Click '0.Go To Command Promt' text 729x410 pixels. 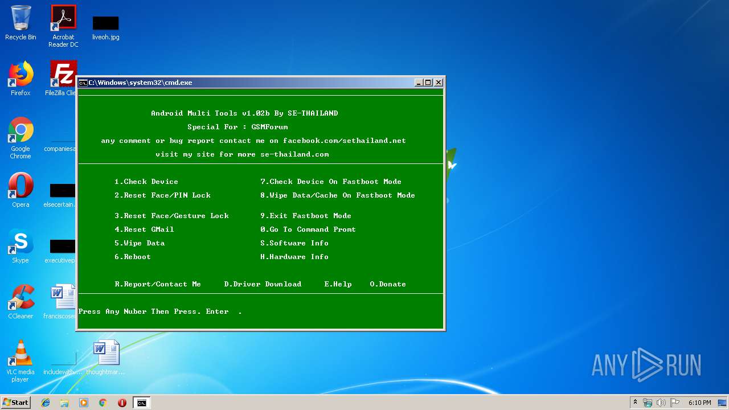[x=308, y=229]
